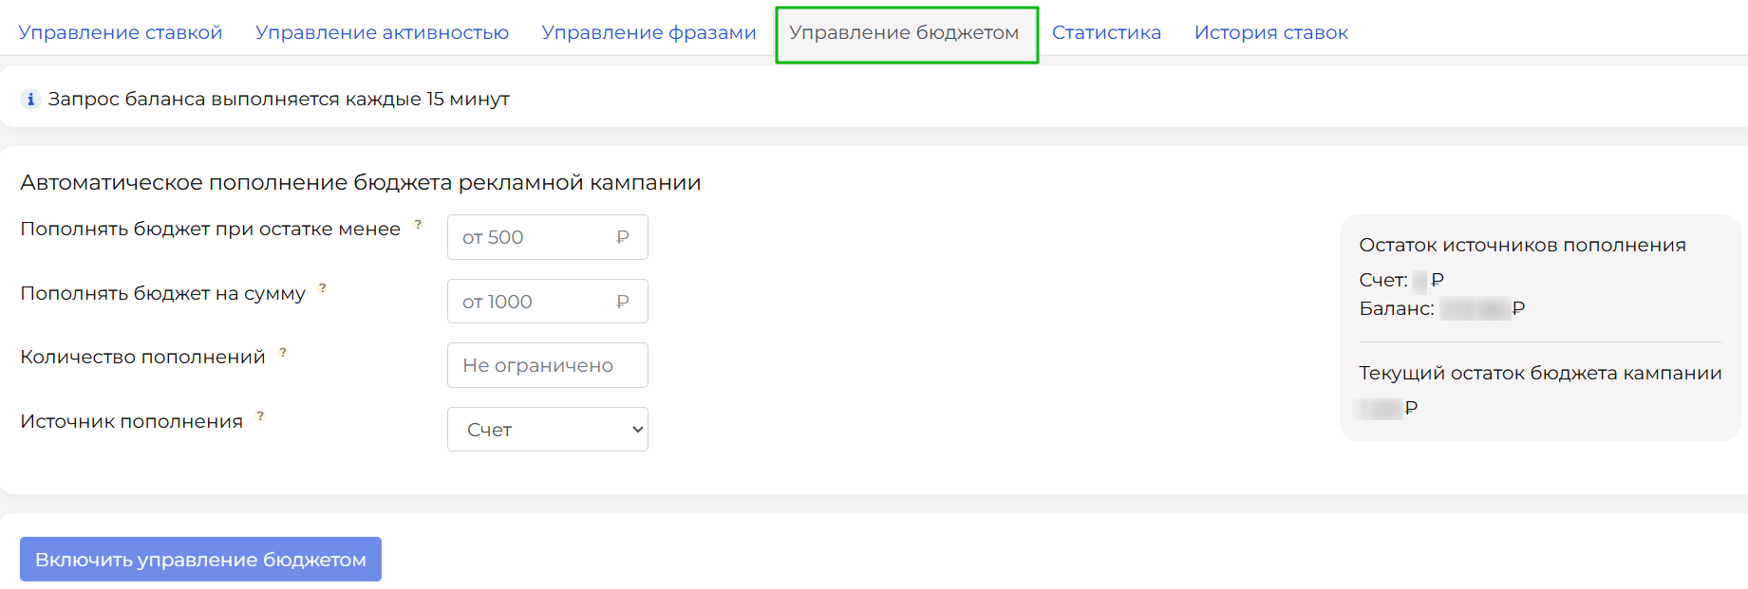Switch to the 'Управление ставкой' tab

pos(121,32)
